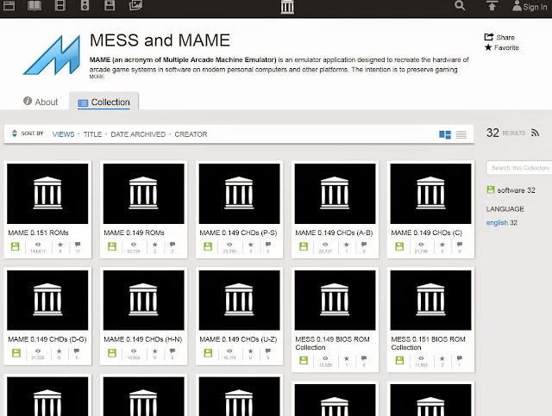The height and width of the screenshot is (416, 552).
Task: Open the software floppy icon in top bar
Action: (x=110, y=5)
